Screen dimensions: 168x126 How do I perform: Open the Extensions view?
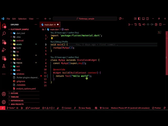pos(4,58)
